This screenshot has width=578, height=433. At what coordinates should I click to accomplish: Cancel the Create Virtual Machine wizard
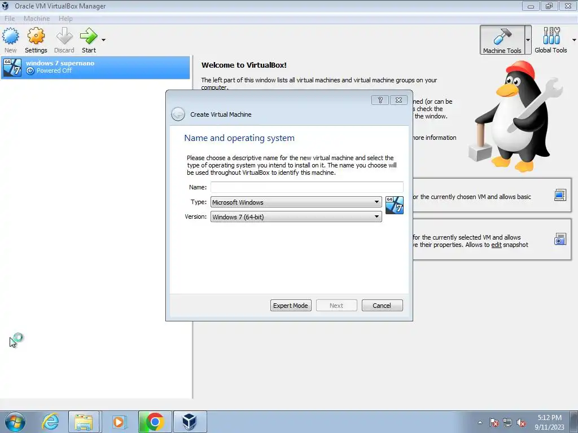pyautogui.click(x=382, y=305)
